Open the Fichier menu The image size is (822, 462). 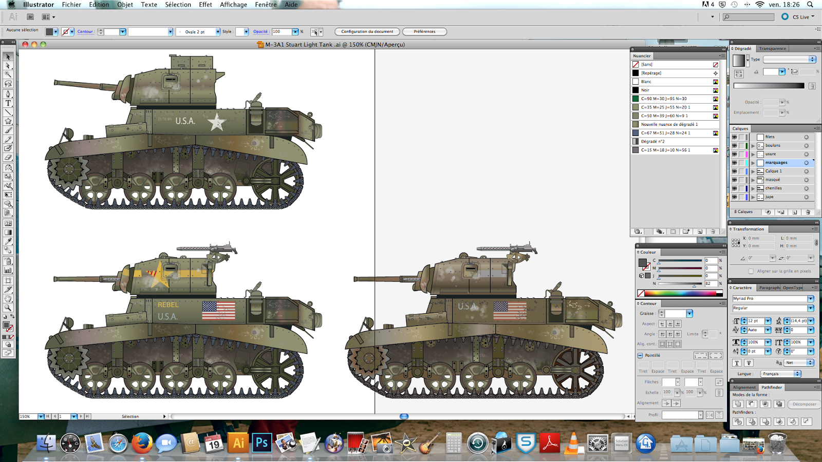pos(71,5)
